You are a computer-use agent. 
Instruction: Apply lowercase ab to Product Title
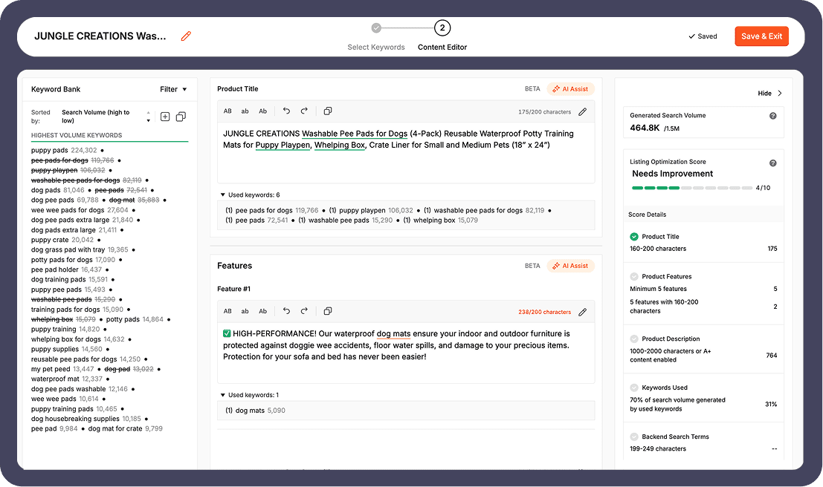[x=245, y=111]
